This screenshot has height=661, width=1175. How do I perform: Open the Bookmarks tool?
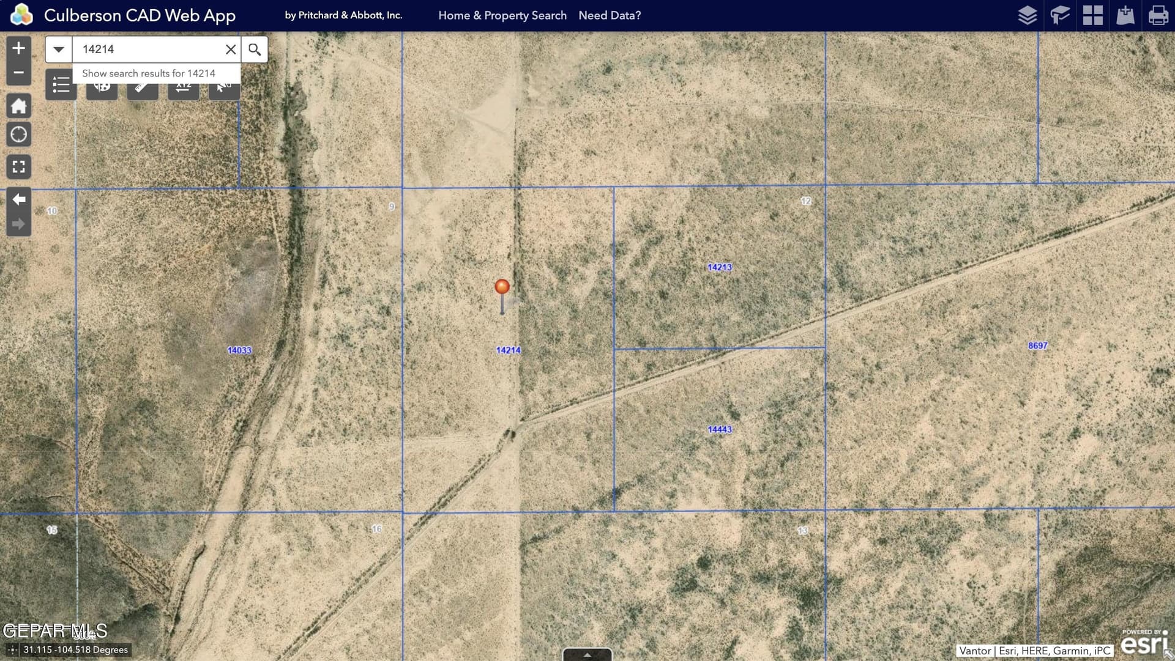[1060, 15]
